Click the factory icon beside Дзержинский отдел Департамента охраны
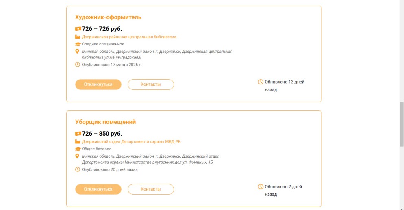 pyautogui.click(x=78, y=141)
